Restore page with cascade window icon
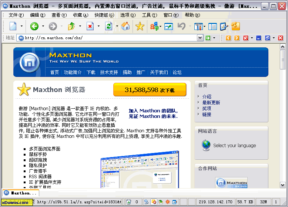This screenshot has height=207, width=288. click(x=267, y=38)
